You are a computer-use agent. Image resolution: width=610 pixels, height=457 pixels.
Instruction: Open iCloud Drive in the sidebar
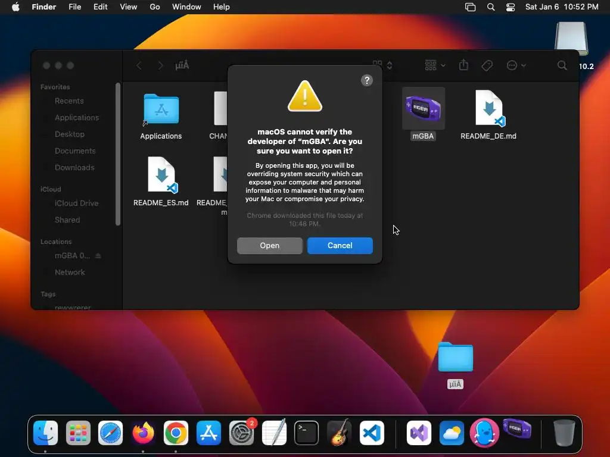[77, 204]
